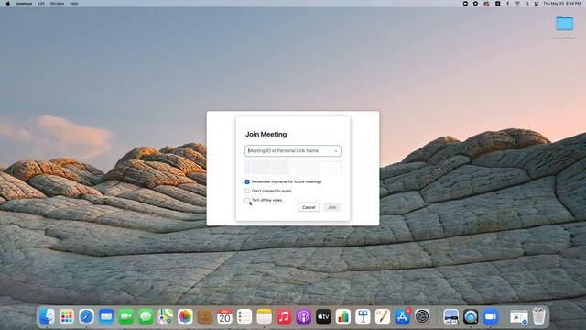Open Reminders from the dock

coord(244,316)
